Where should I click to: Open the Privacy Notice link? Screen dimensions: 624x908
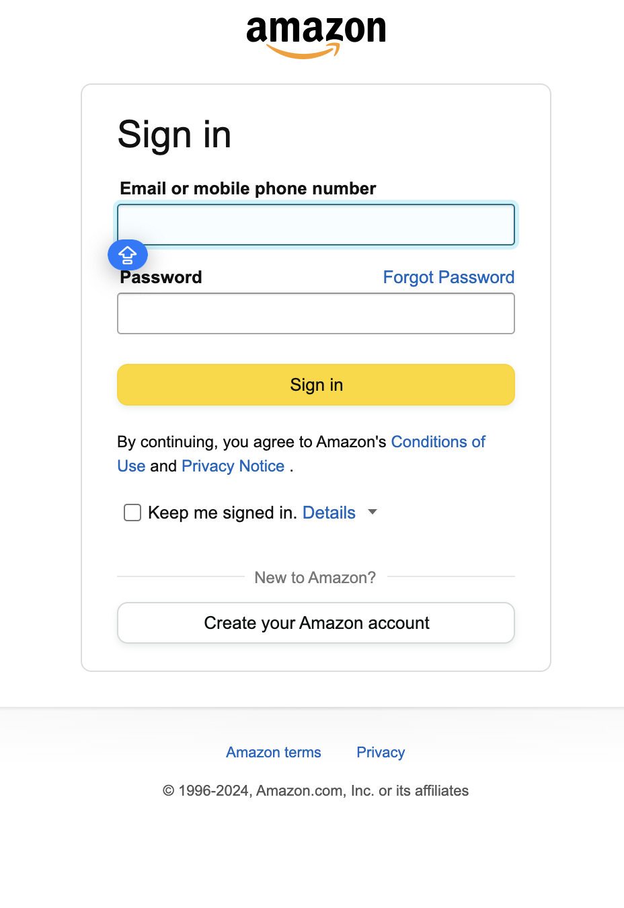233,466
